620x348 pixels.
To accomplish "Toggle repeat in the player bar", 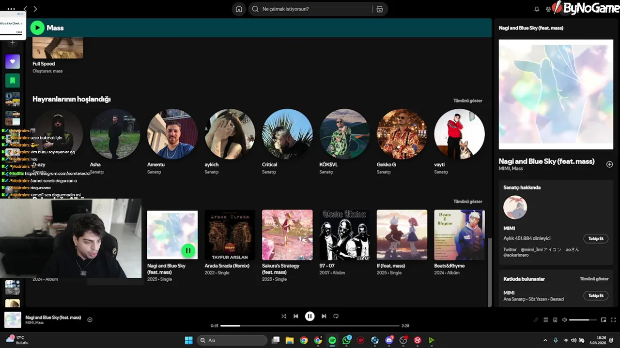I will click(x=336, y=316).
